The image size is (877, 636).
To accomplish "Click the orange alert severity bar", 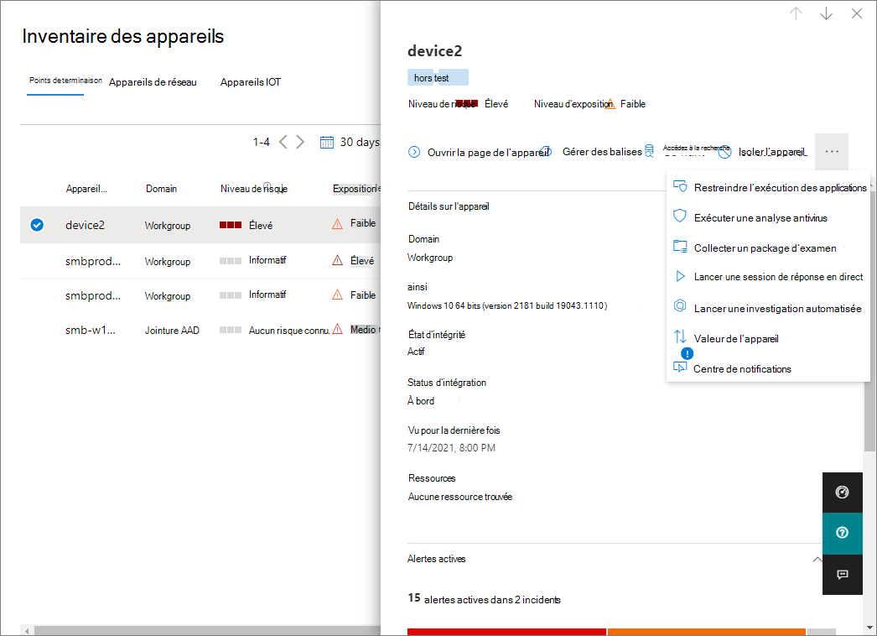I will pos(707,632).
